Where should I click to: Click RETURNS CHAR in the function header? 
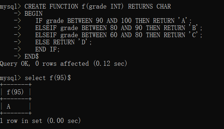[x=149, y=6]
